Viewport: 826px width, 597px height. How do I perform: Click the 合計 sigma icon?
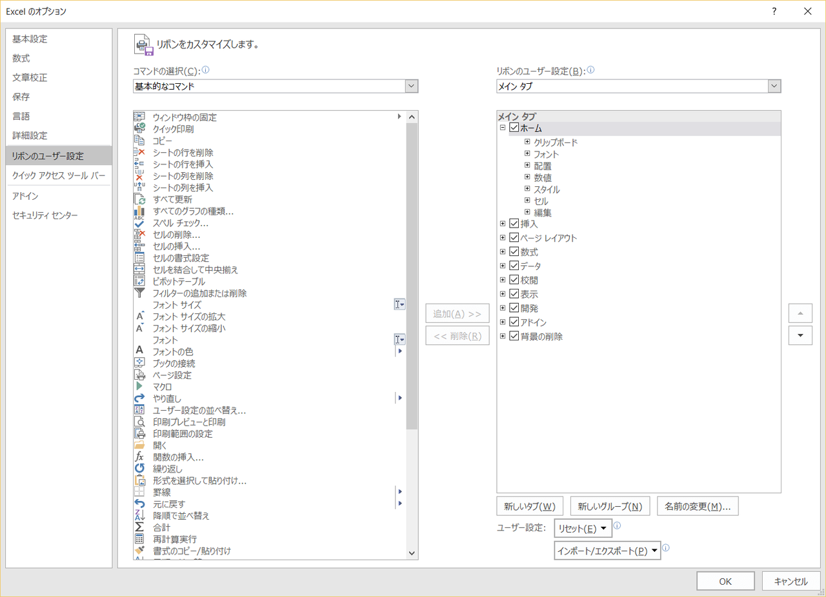pos(139,527)
